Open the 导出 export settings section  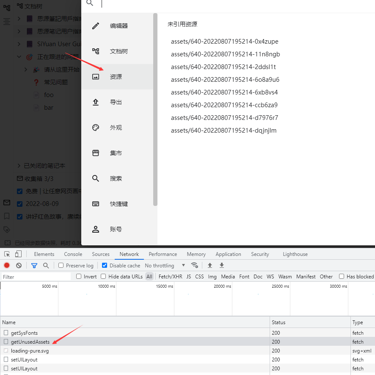pos(117,102)
